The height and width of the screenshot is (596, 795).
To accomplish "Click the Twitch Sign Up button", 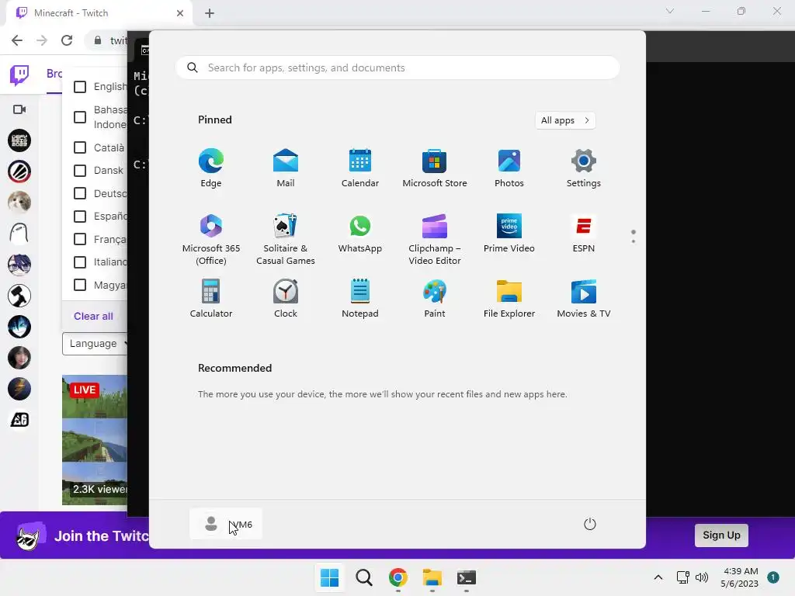I will tap(721, 535).
